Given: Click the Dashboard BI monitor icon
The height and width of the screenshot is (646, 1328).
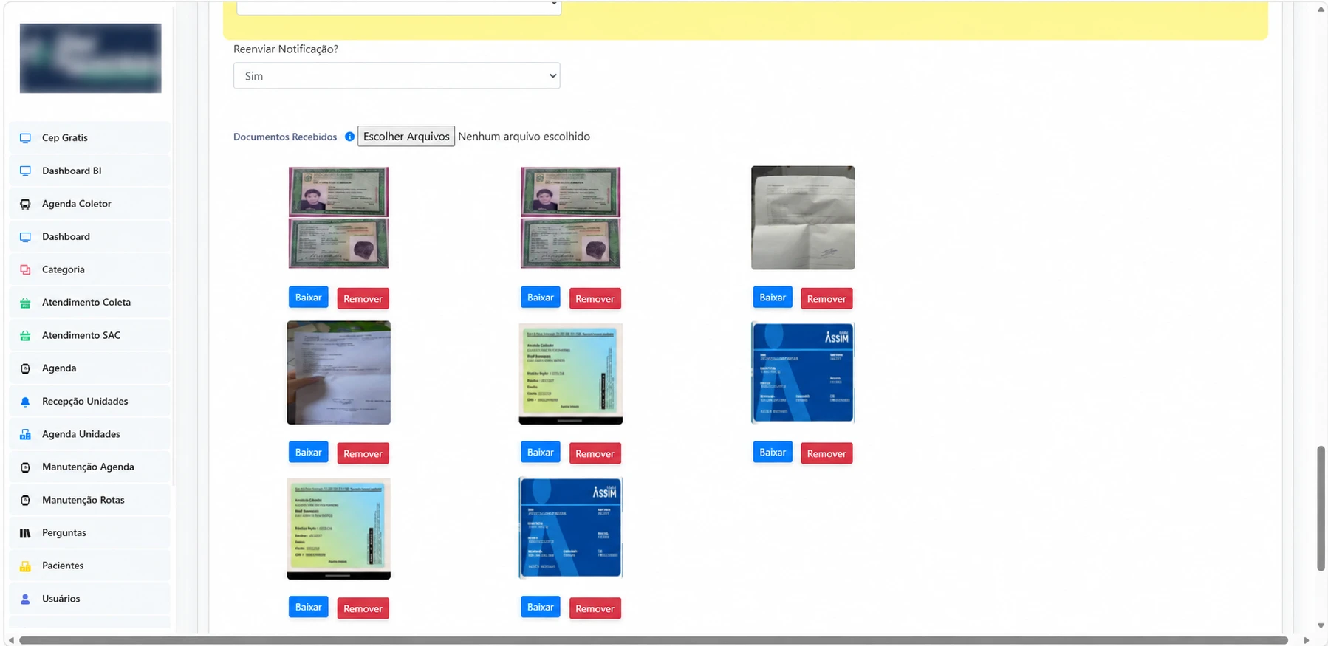Looking at the screenshot, I should pyautogui.click(x=25, y=171).
